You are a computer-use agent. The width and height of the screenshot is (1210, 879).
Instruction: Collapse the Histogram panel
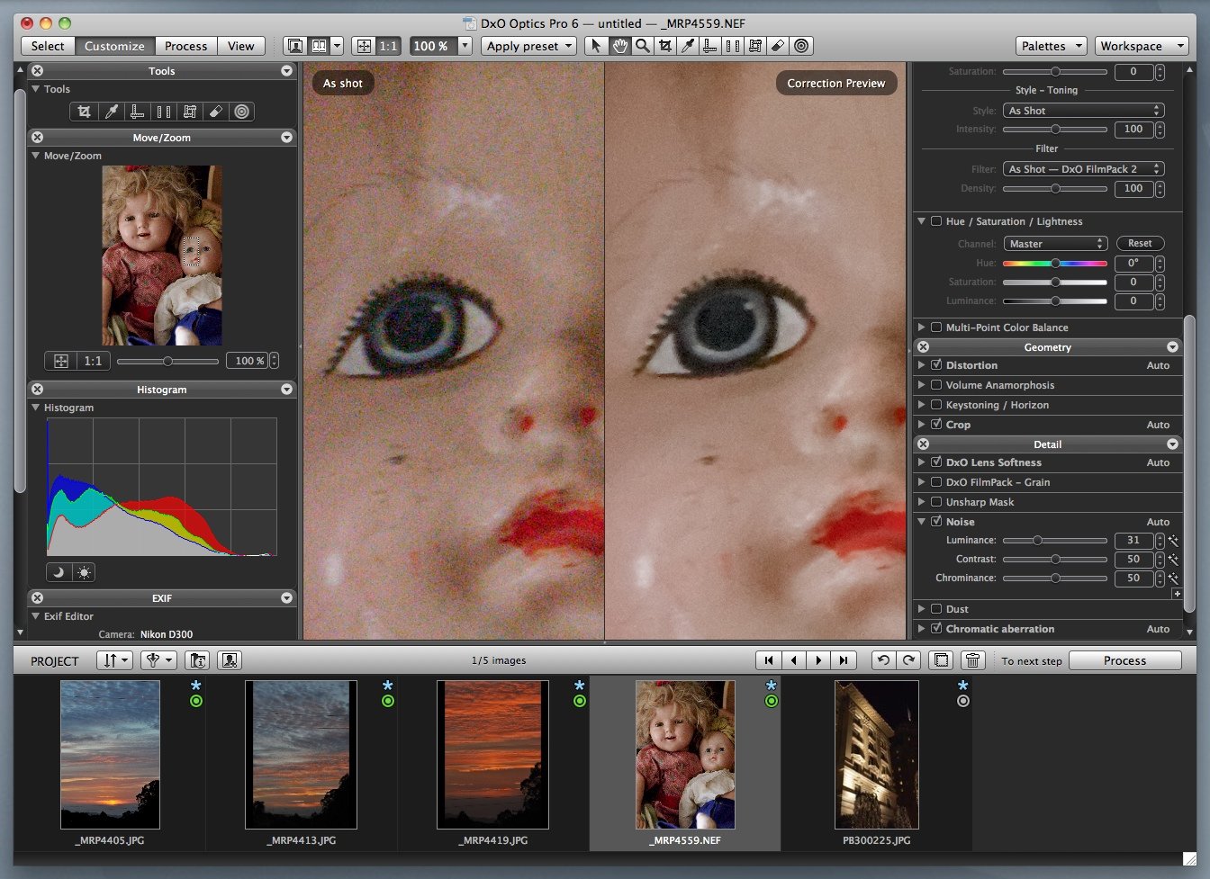tap(286, 389)
